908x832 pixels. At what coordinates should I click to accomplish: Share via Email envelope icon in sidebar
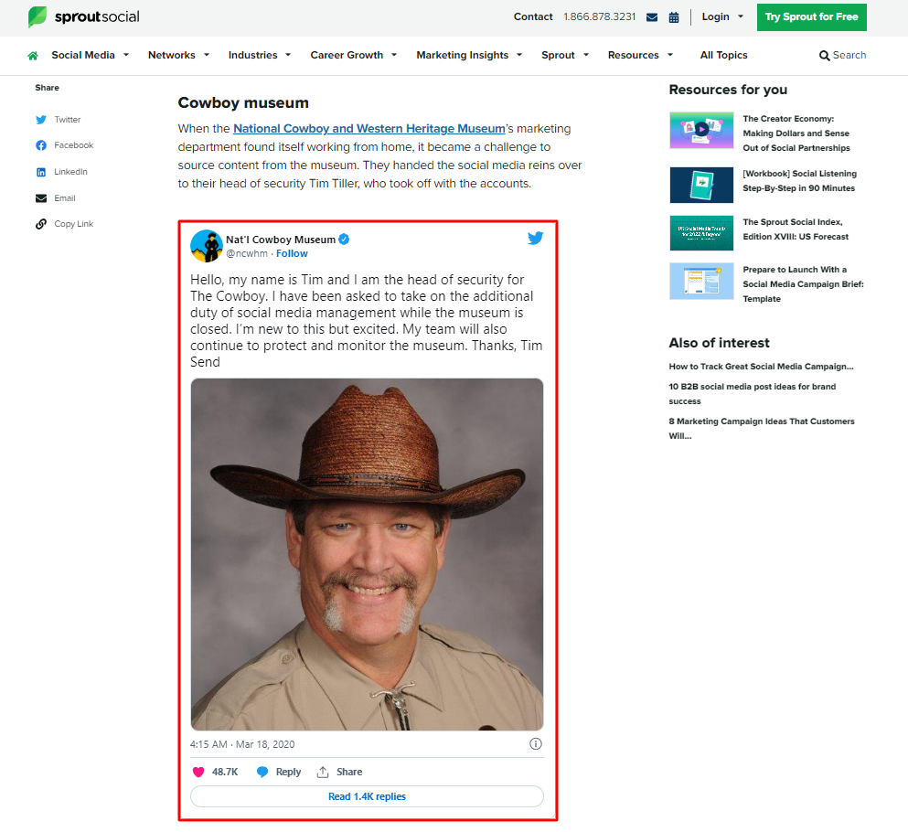41,198
